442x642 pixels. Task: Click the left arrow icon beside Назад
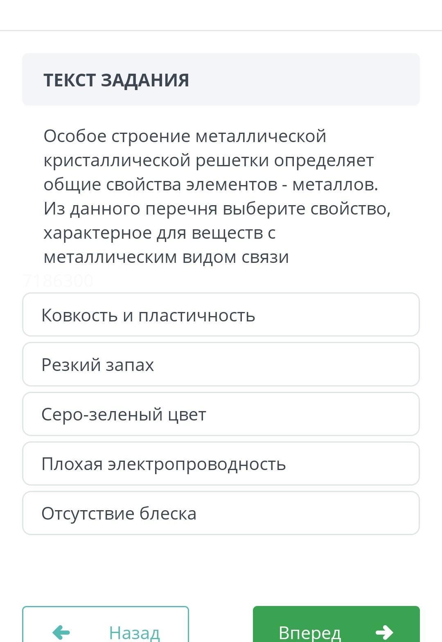(61, 632)
